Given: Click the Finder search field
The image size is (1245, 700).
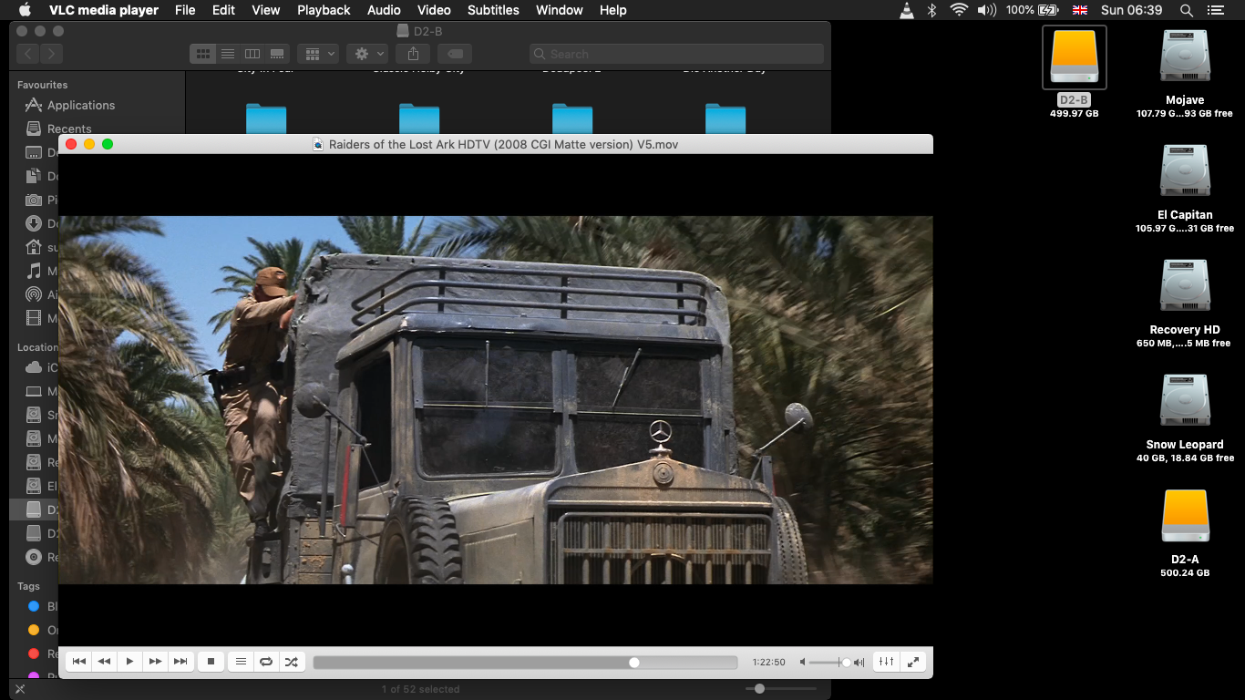Looking at the screenshot, I should click(x=676, y=54).
